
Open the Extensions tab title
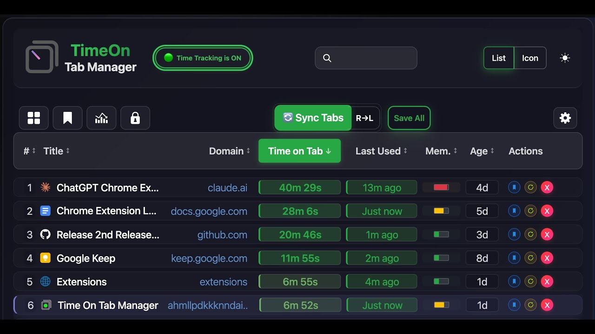(x=82, y=282)
